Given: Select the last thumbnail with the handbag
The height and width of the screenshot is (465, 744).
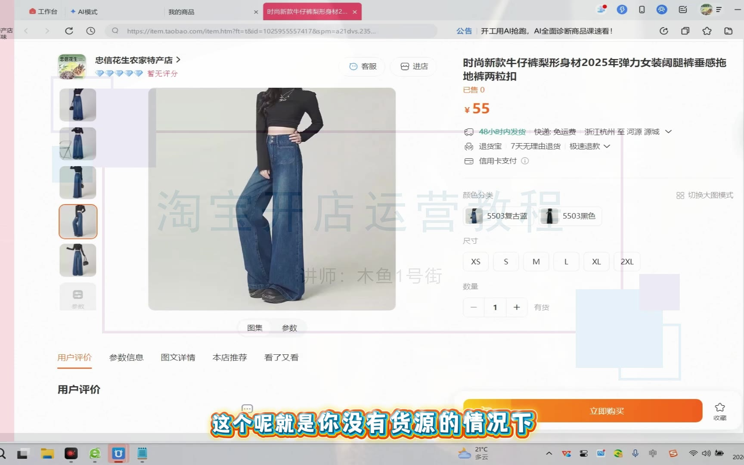Looking at the screenshot, I should tap(78, 260).
